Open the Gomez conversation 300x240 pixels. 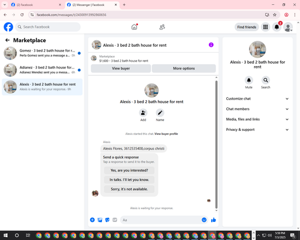[x=42, y=53]
